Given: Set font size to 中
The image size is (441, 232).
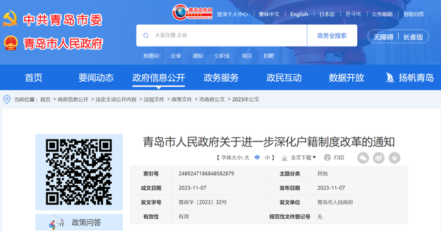Looking at the screenshot, I should point(257,158).
